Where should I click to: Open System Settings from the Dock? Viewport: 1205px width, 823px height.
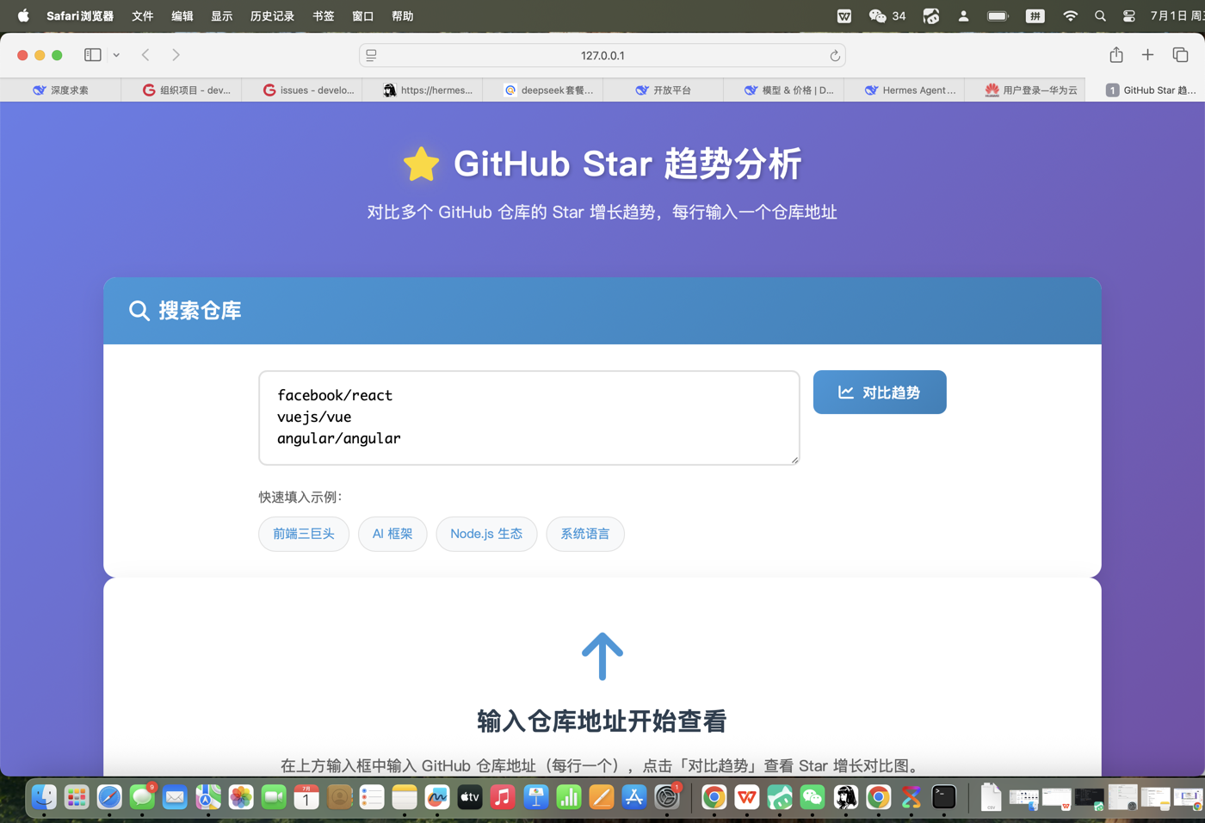(x=667, y=798)
